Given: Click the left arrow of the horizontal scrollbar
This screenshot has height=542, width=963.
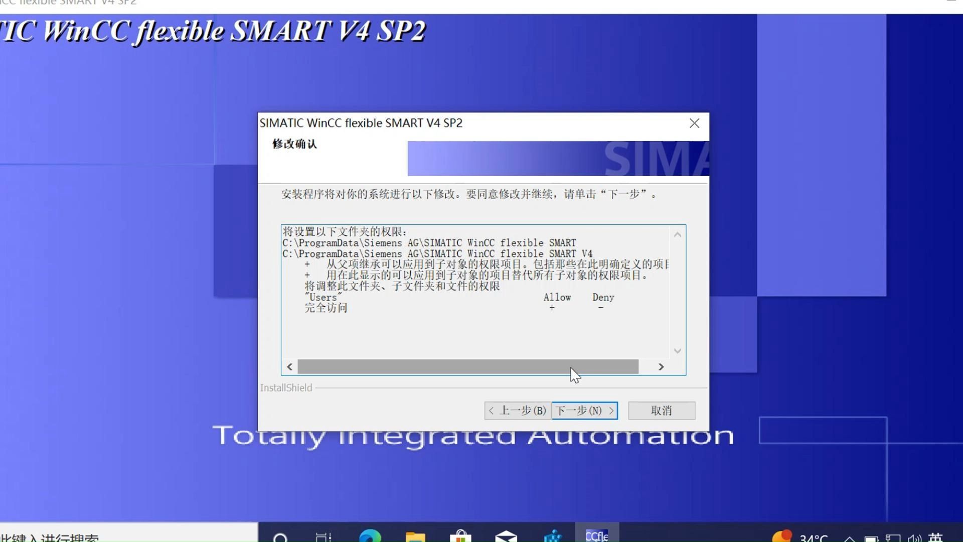Looking at the screenshot, I should tap(289, 367).
